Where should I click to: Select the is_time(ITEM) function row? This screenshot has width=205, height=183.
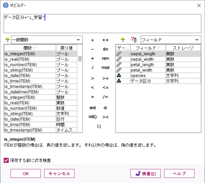tap(41, 81)
